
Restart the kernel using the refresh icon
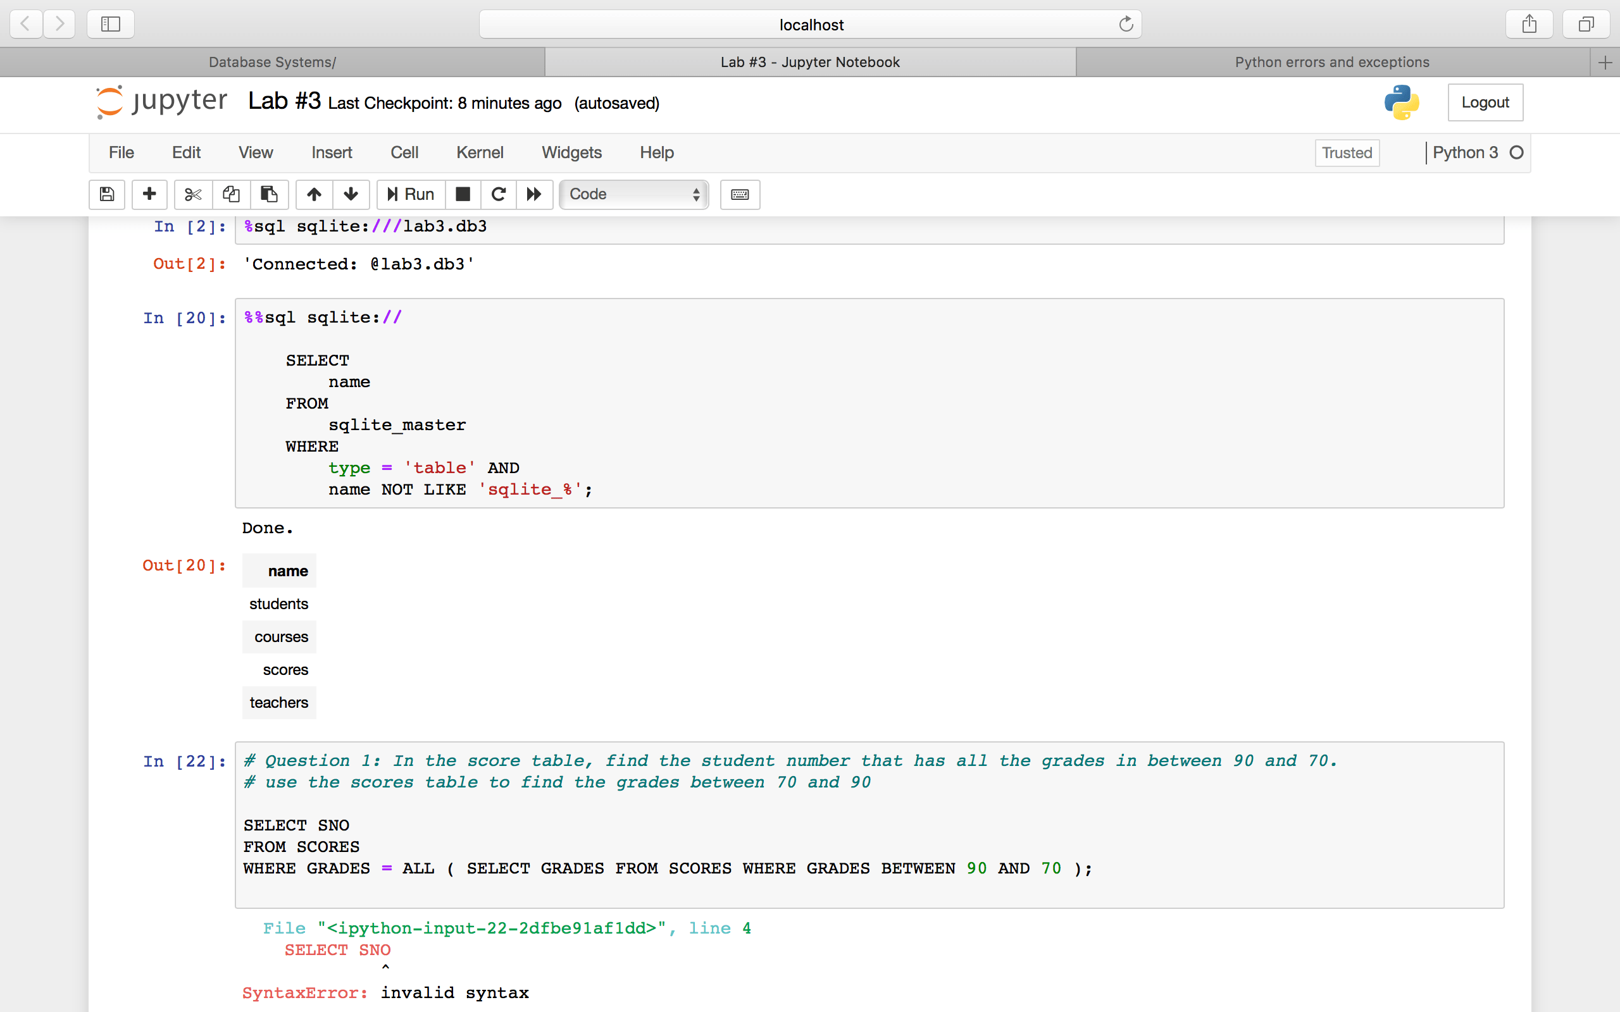coord(498,194)
